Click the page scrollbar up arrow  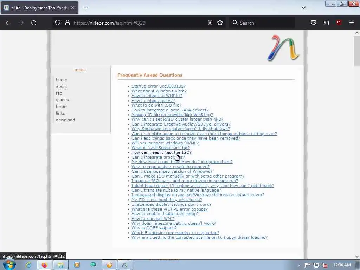pos(357,33)
